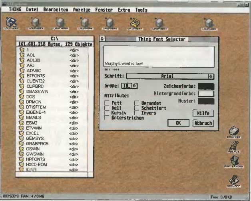
Task: Click the Abbruch button
Action: point(203,123)
